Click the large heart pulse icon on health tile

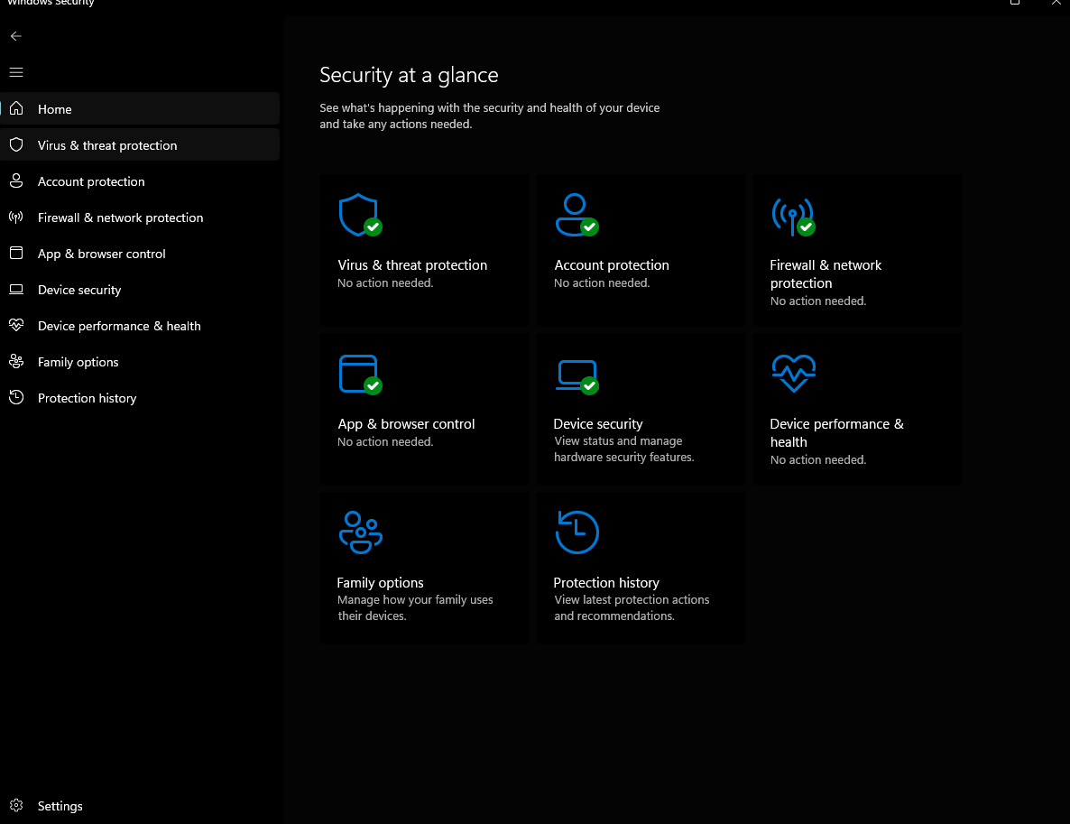tap(794, 374)
